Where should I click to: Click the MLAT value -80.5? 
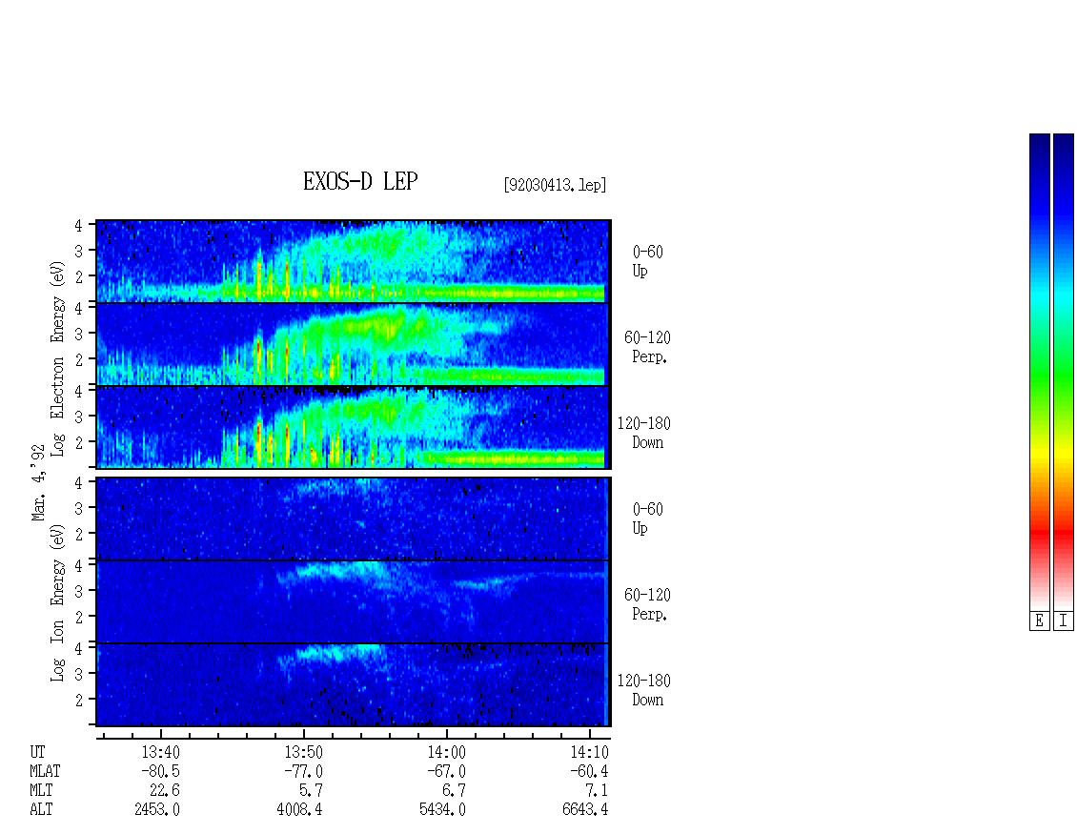click(161, 771)
